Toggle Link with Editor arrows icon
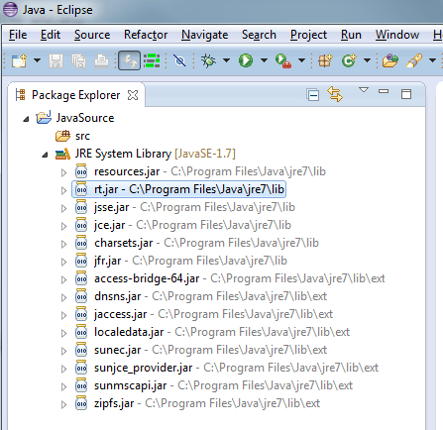The image size is (443, 430). (x=335, y=94)
